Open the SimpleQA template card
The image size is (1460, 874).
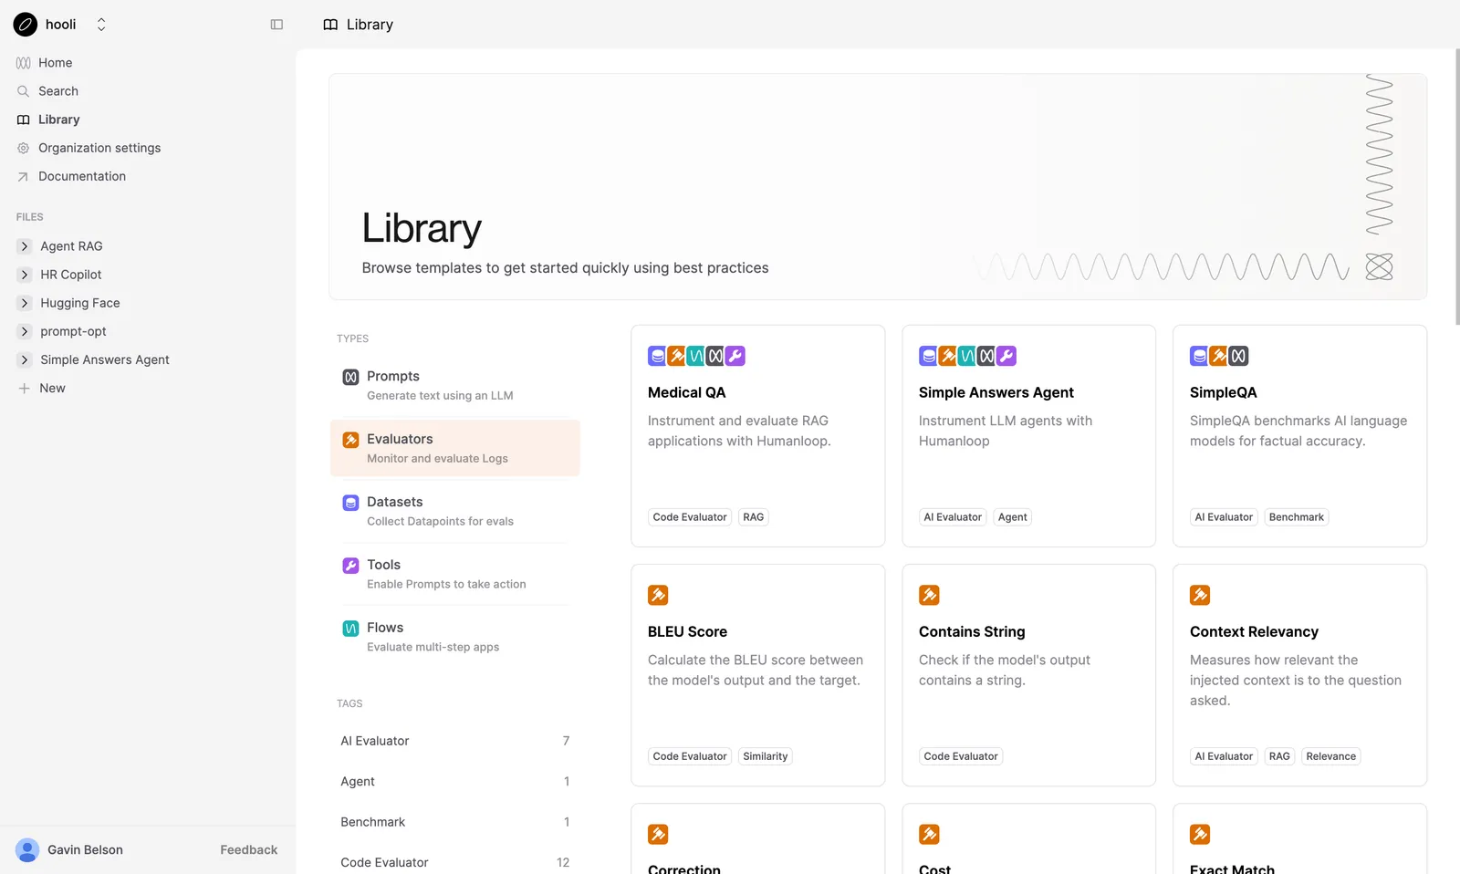(1299, 436)
